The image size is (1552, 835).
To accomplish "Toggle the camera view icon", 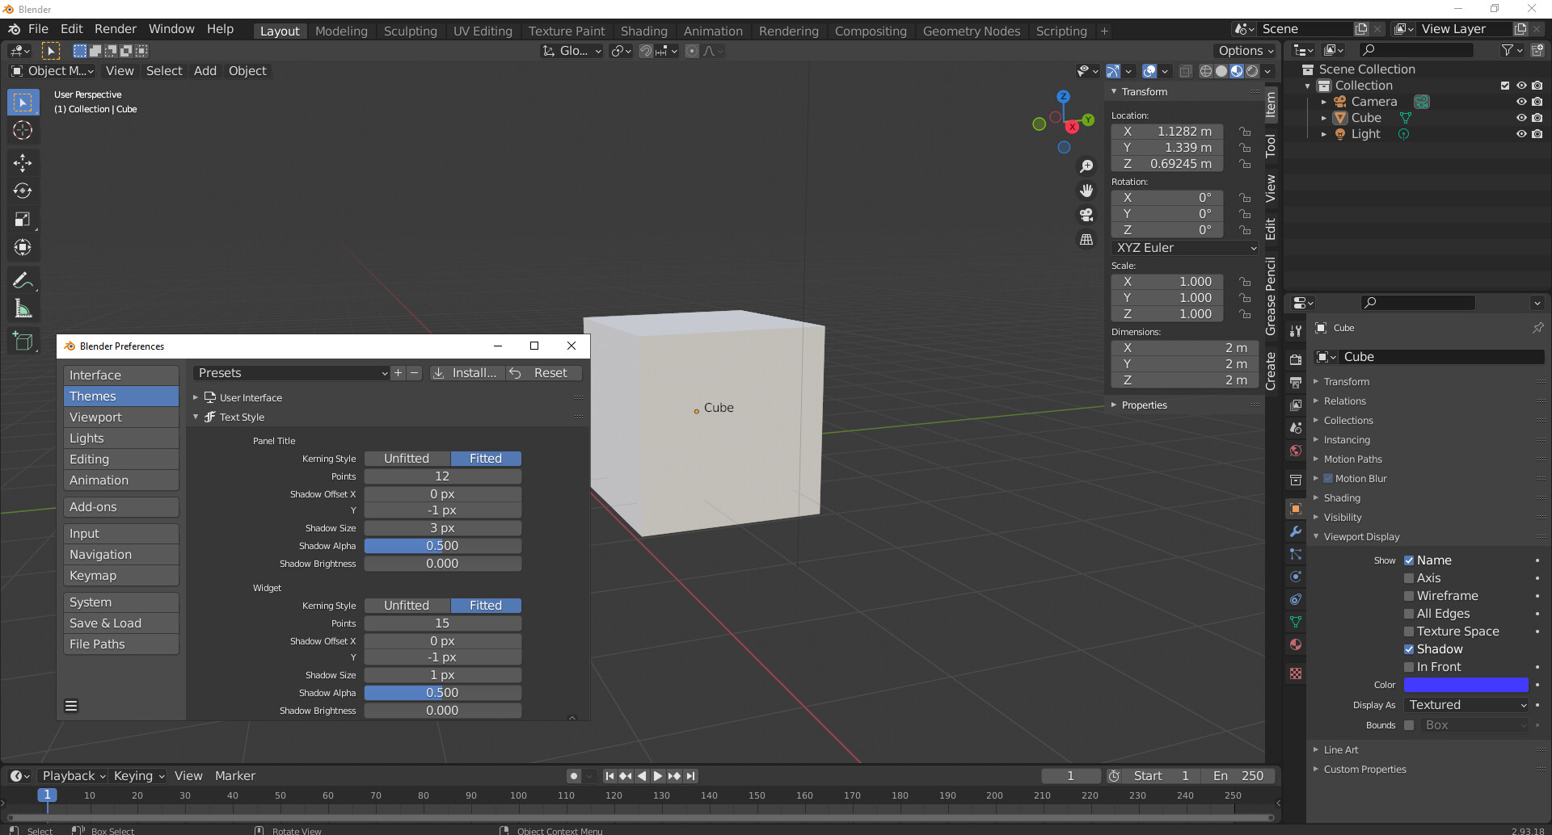I will tap(1086, 215).
